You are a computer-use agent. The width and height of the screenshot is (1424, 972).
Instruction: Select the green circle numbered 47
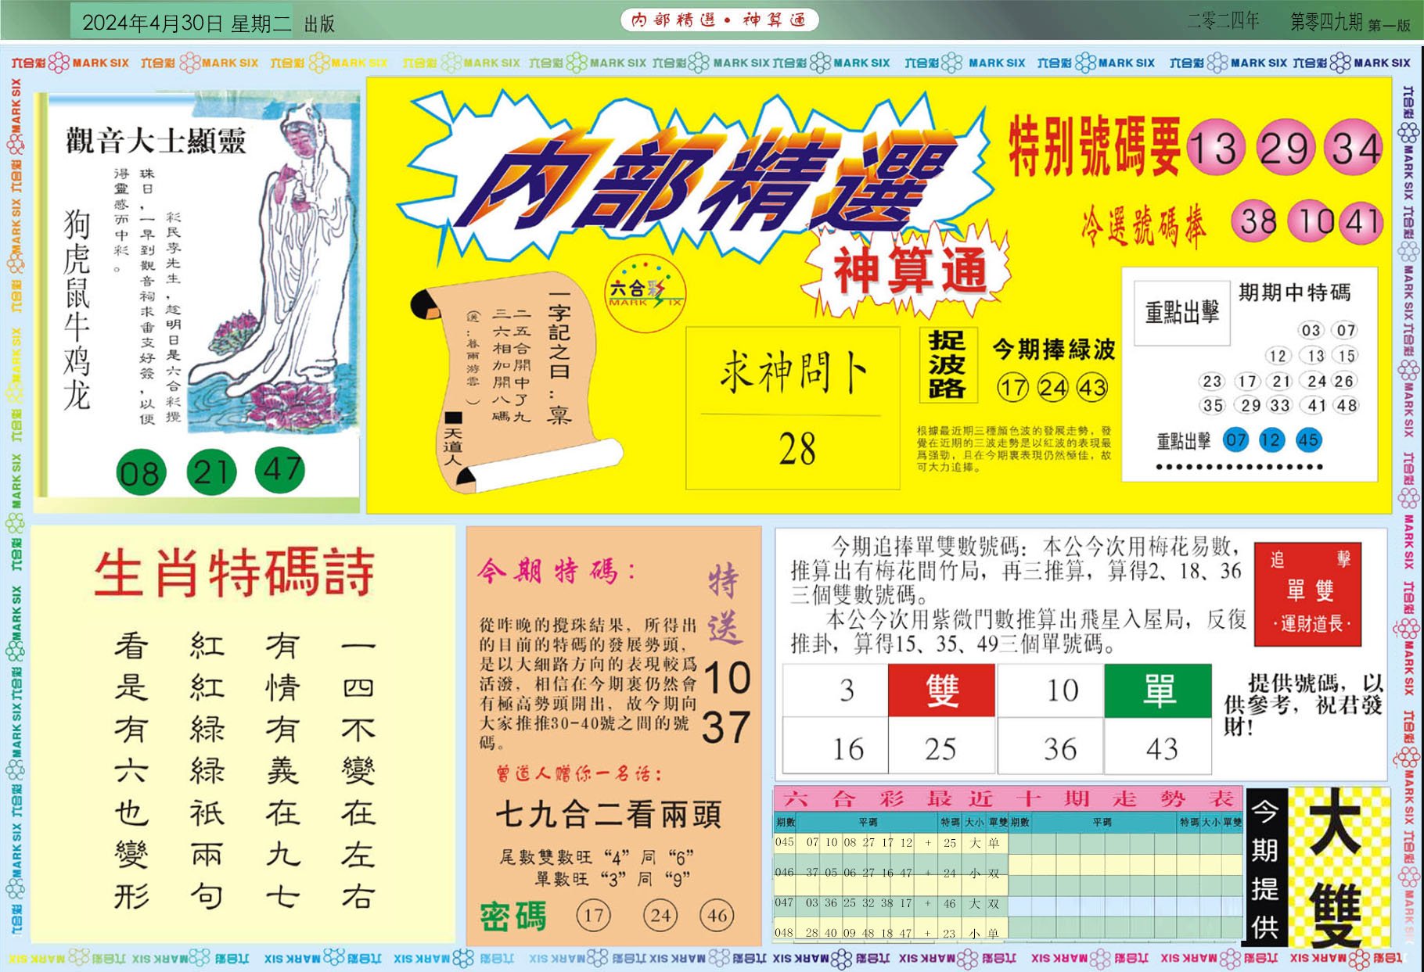point(280,470)
